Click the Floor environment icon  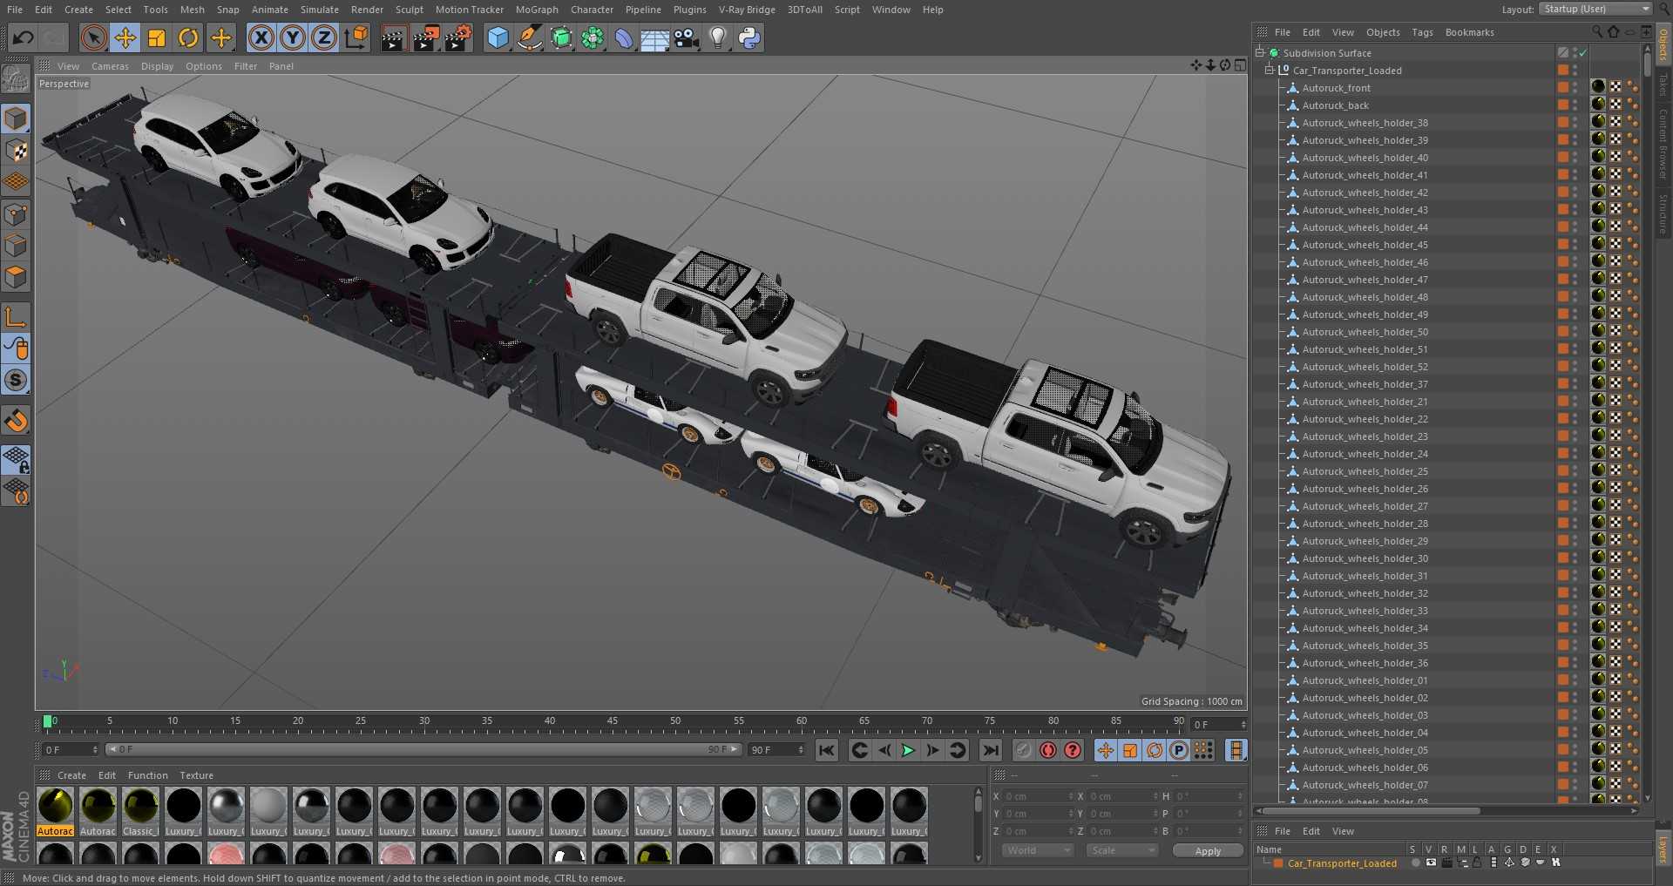tap(654, 37)
